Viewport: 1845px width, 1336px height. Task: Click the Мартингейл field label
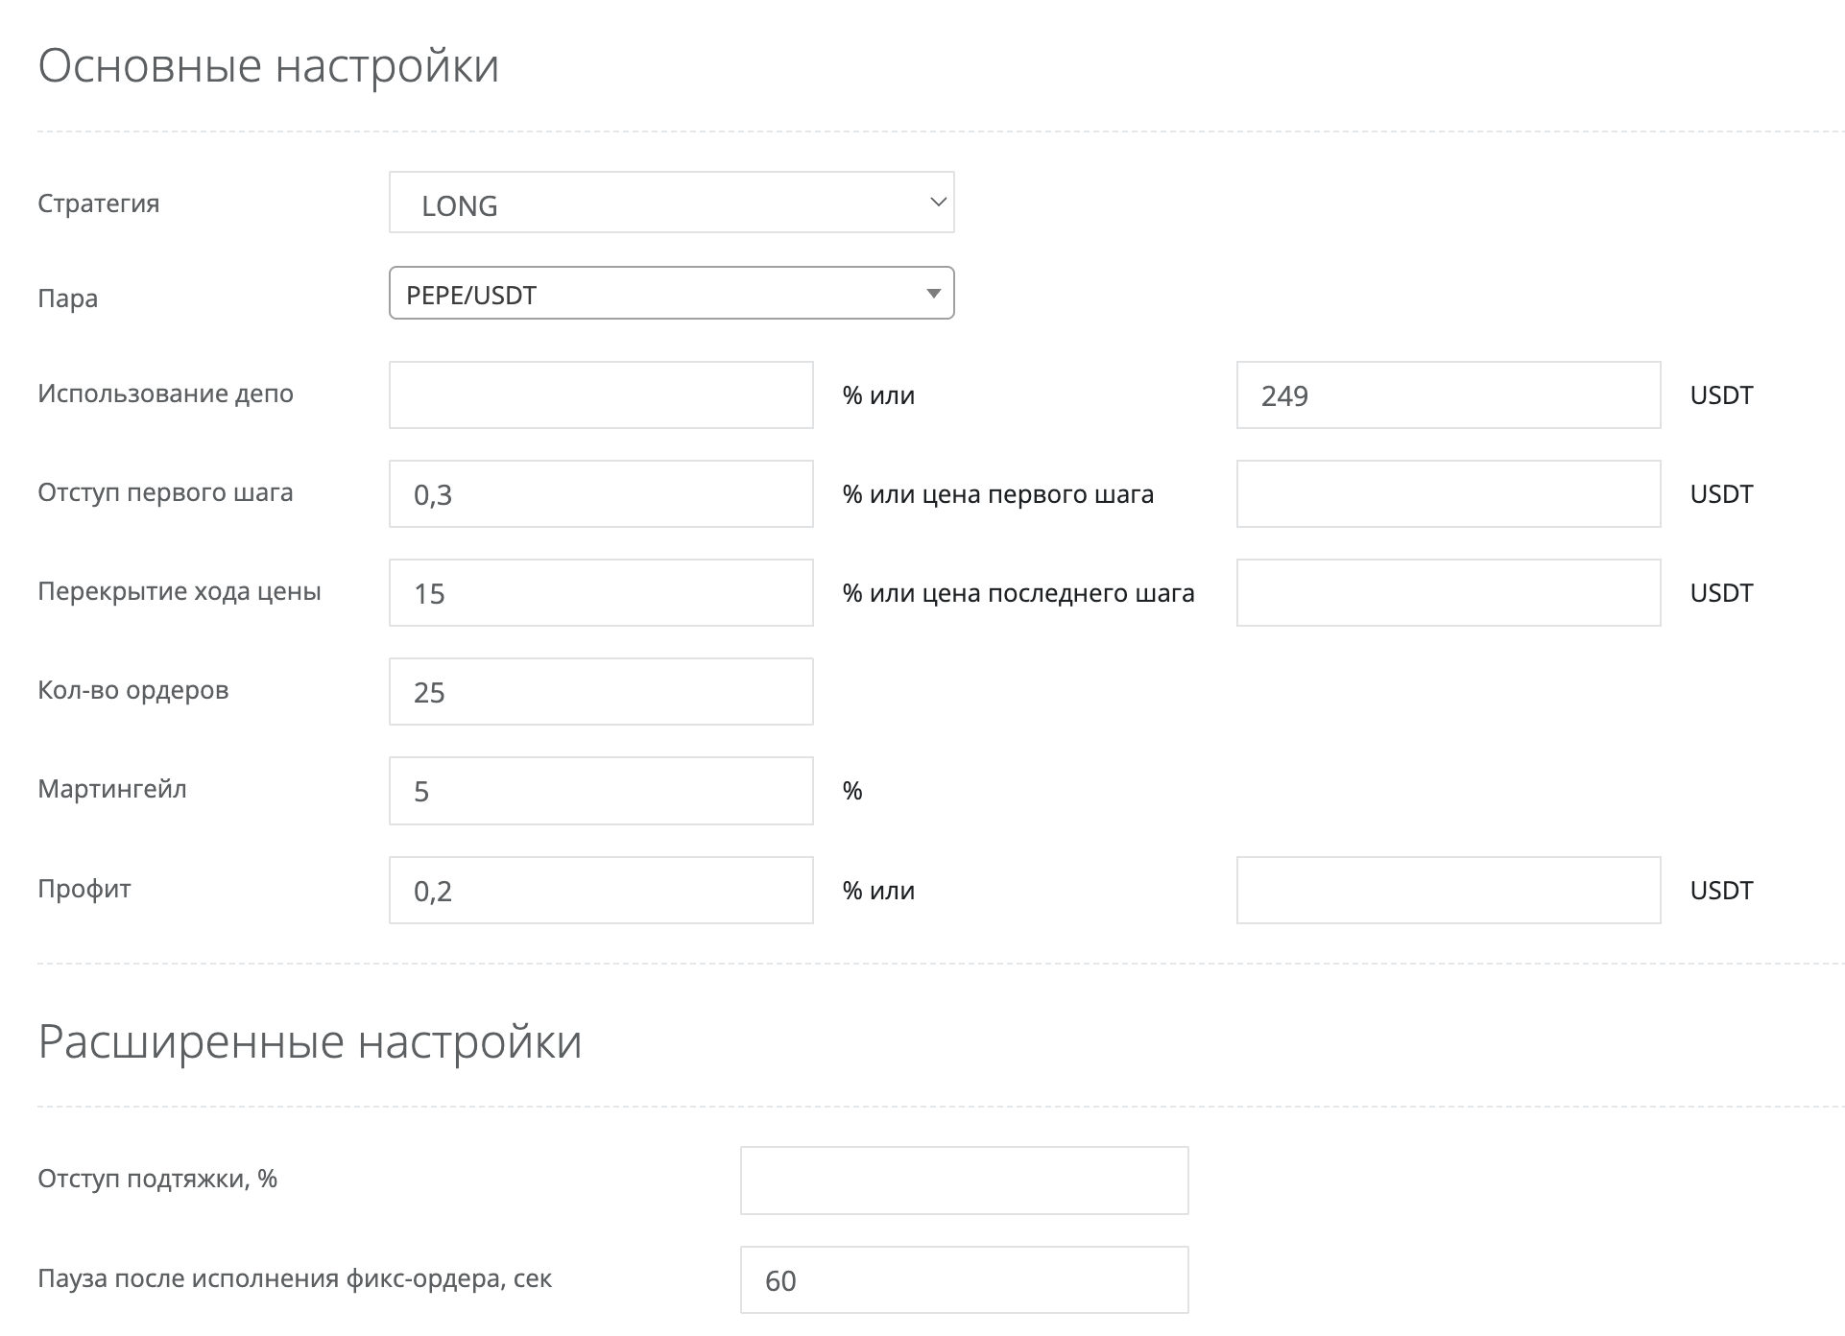pyautogui.click(x=112, y=790)
